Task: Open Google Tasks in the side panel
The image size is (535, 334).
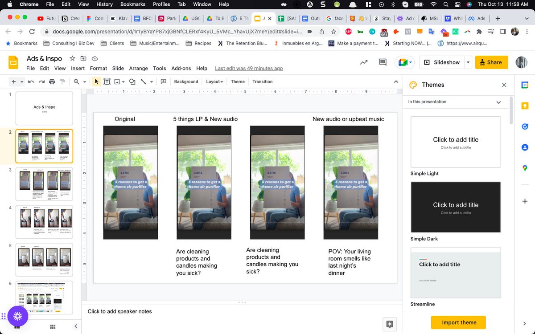Action: tap(525, 126)
